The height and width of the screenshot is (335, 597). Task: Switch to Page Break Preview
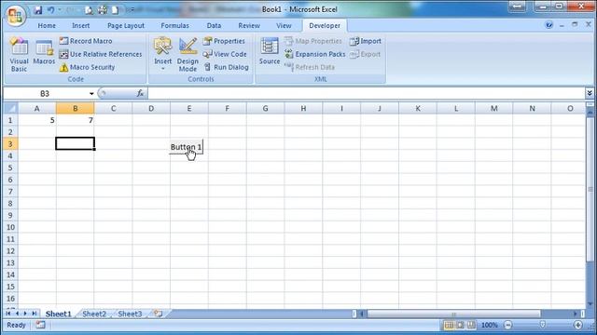(x=471, y=325)
